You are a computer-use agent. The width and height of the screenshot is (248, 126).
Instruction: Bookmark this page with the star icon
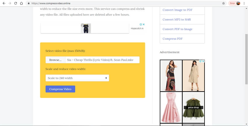(x=223, y=3)
